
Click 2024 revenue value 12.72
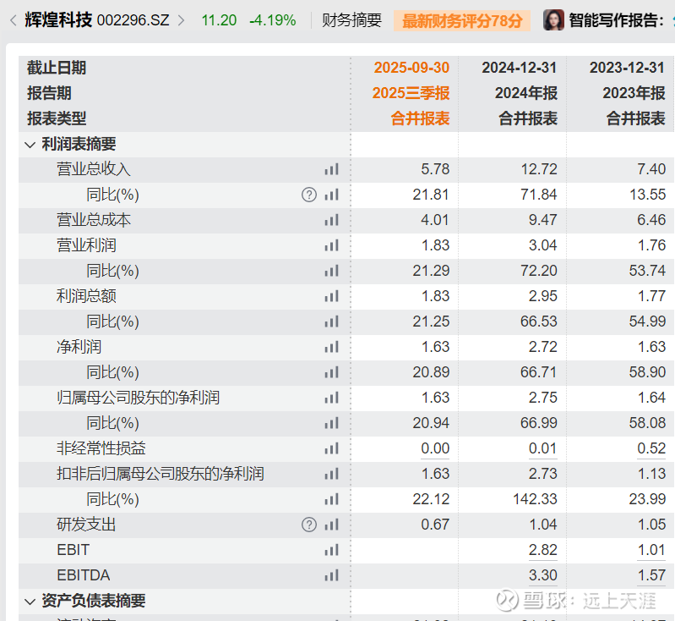(x=539, y=169)
